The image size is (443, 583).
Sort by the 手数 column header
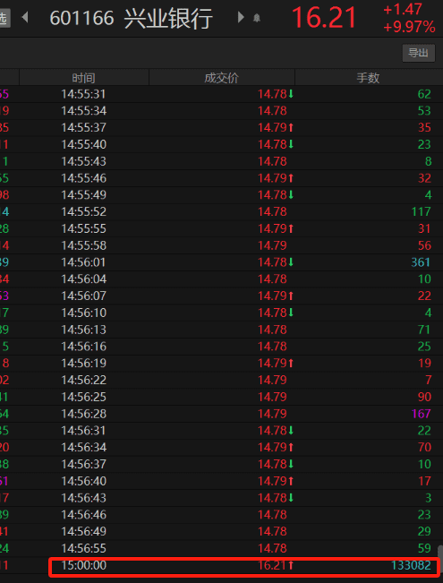[x=369, y=77]
